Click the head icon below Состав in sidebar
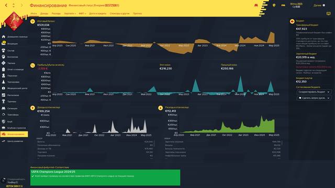The width and height of the screenshot is (335, 188). (x=4, y=57)
